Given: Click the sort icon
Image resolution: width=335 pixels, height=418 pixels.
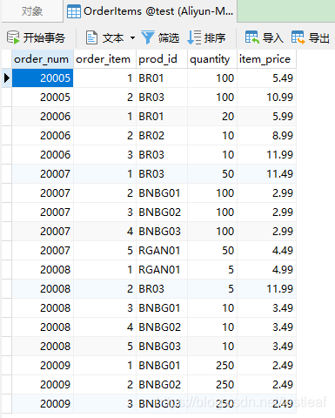Looking at the screenshot, I should 194,37.
